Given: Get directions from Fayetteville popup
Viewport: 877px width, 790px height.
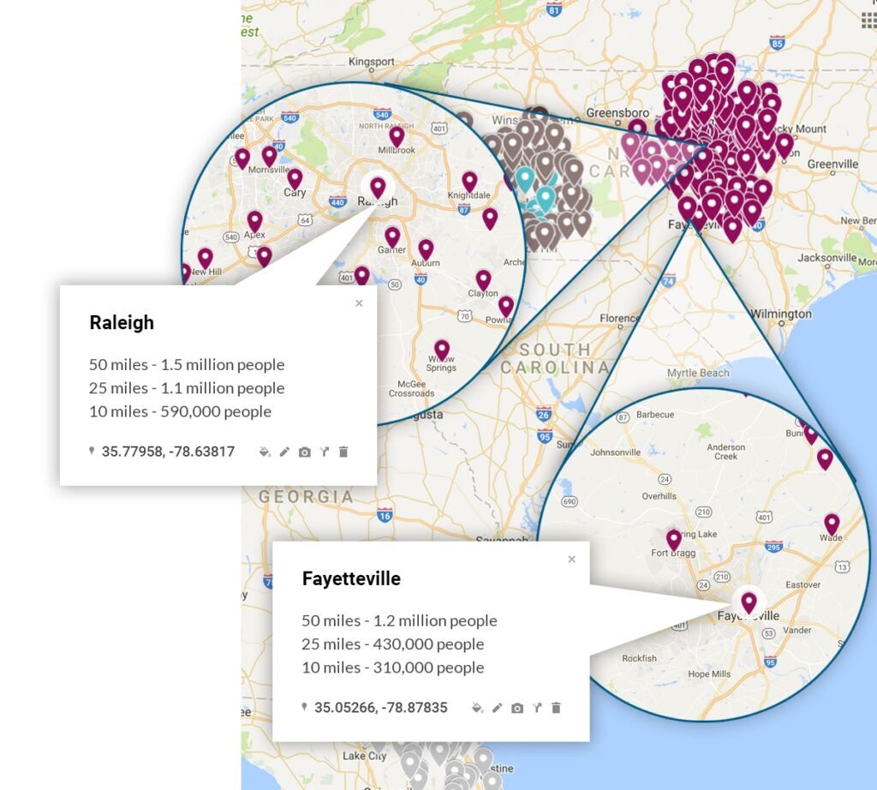Looking at the screenshot, I should coord(537,708).
